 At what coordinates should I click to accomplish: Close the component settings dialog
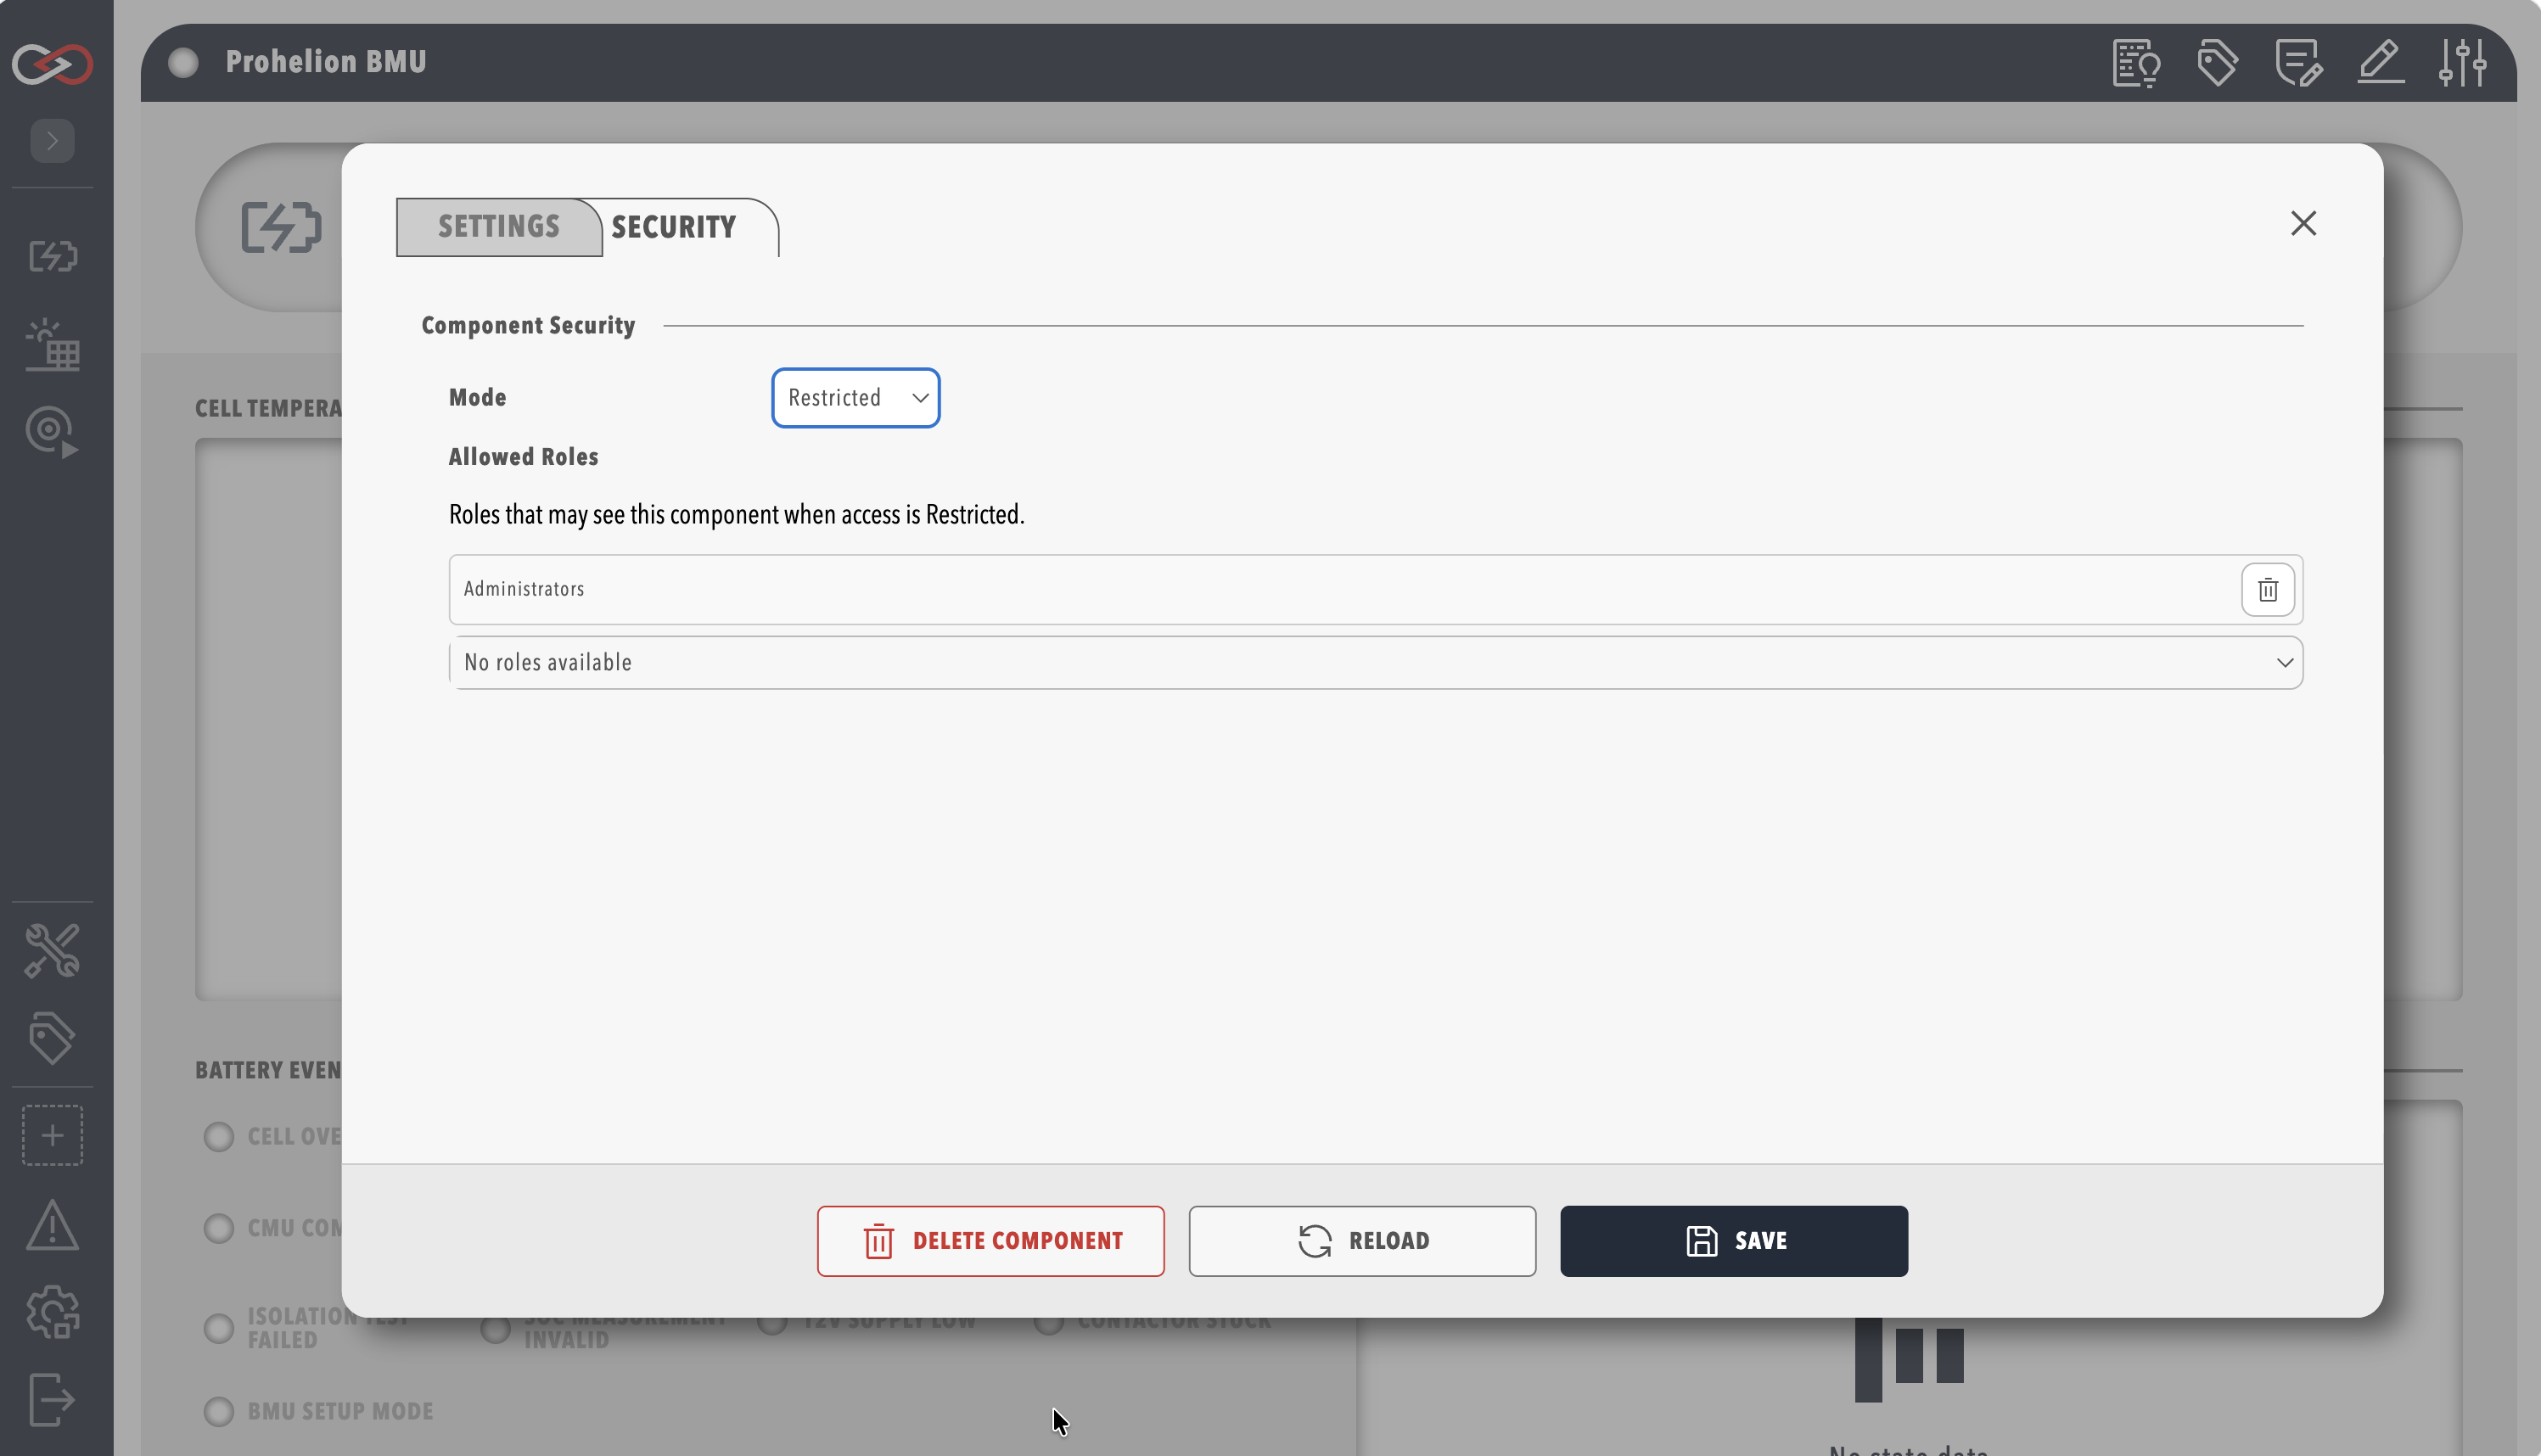(x=2304, y=224)
